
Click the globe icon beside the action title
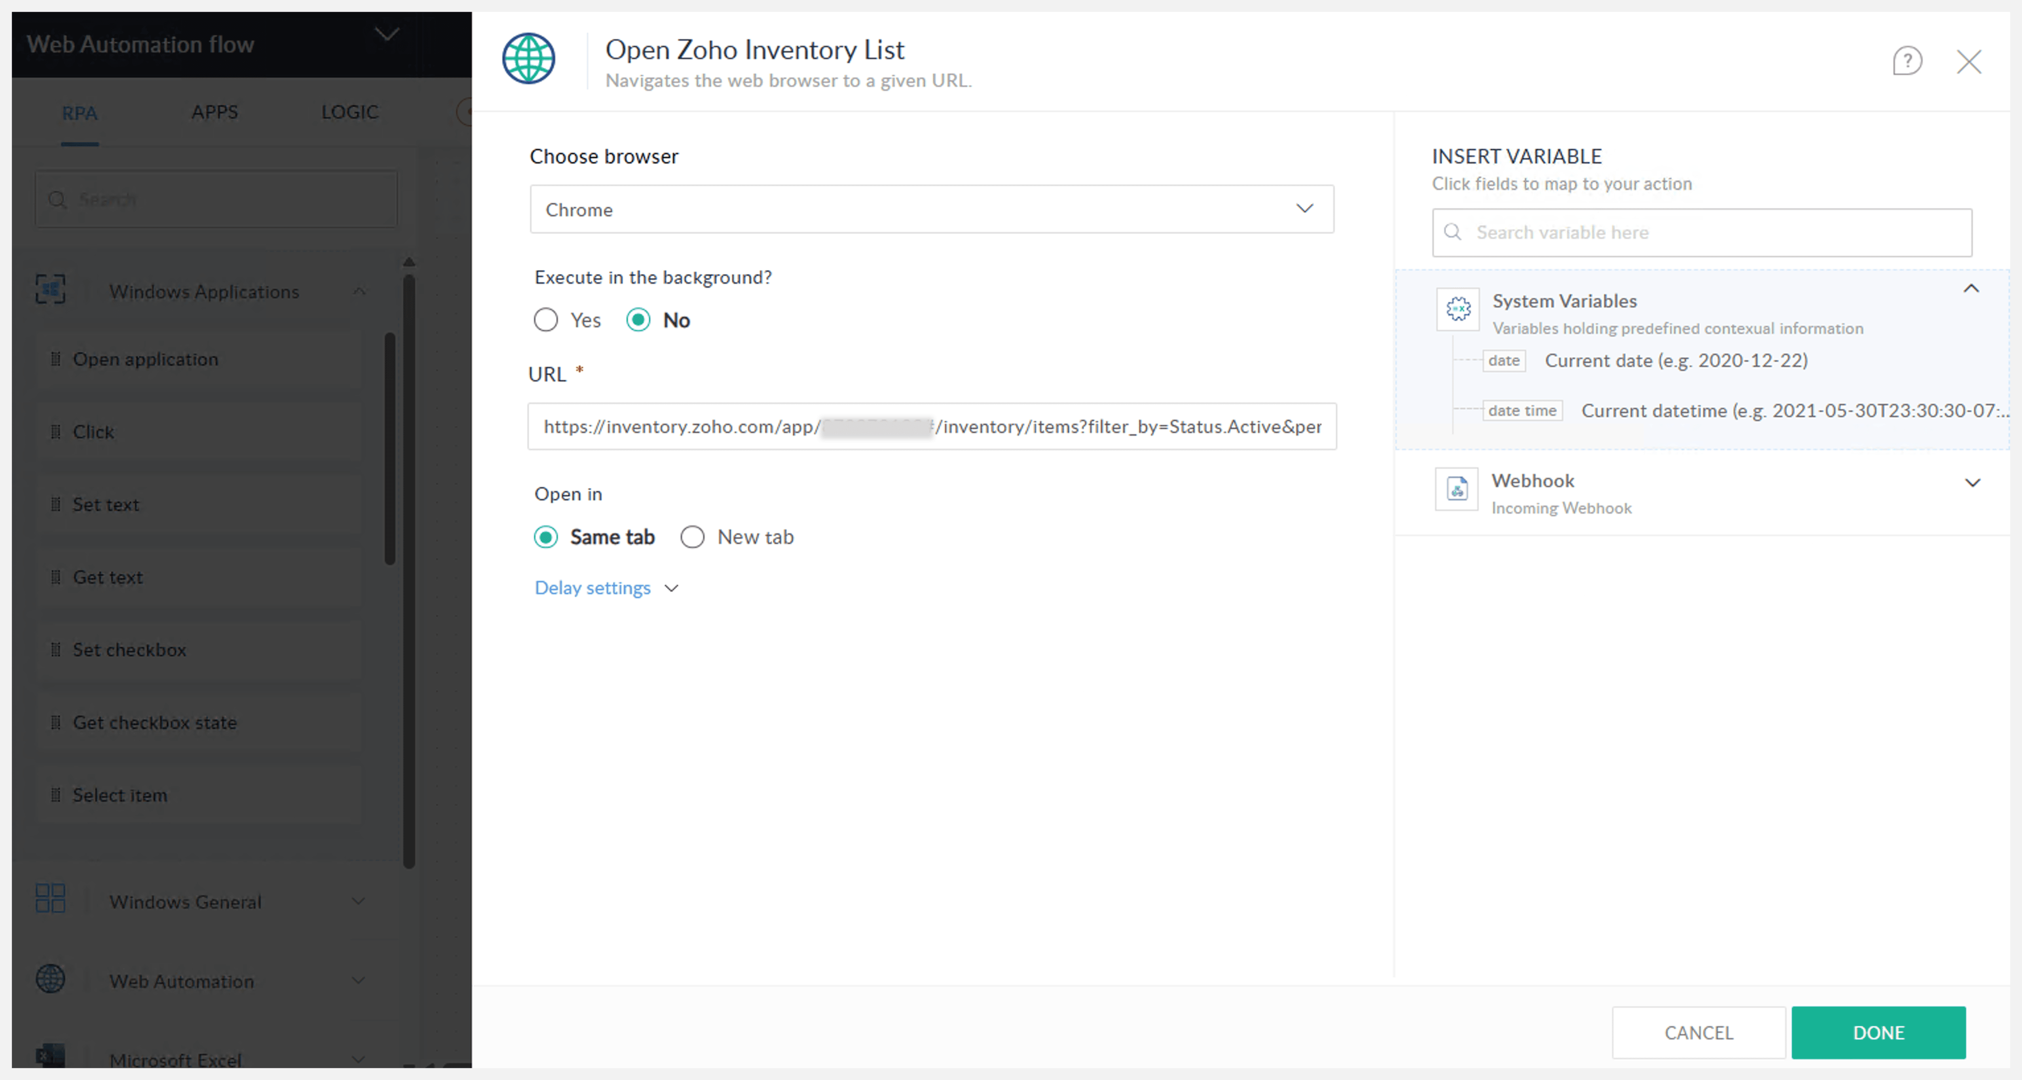coord(528,59)
